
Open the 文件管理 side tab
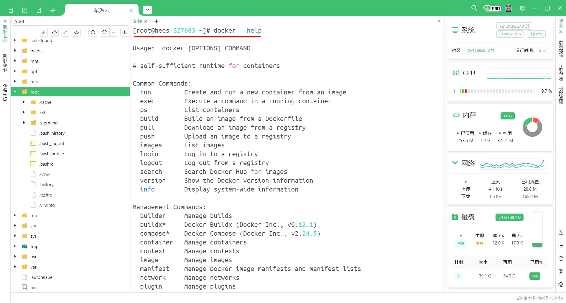pyautogui.click(x=5, y=34)
